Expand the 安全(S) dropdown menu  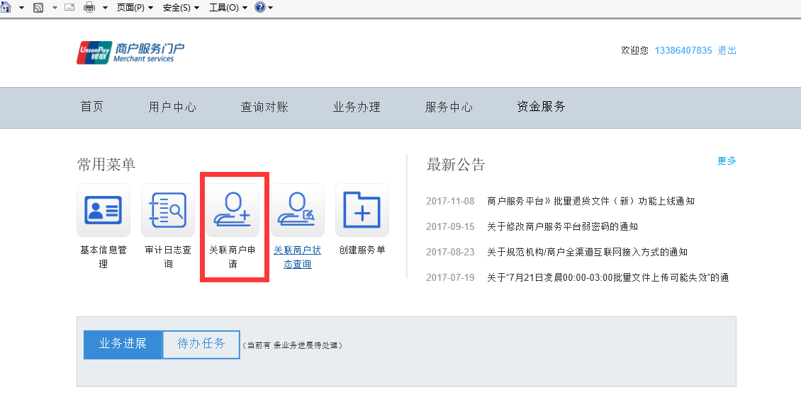[x=181, y=7]
